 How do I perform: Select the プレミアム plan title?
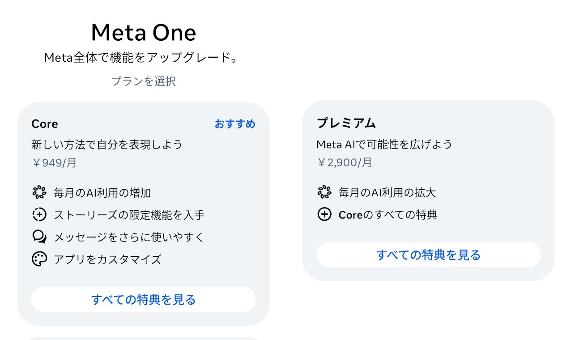tap(346, 123)
